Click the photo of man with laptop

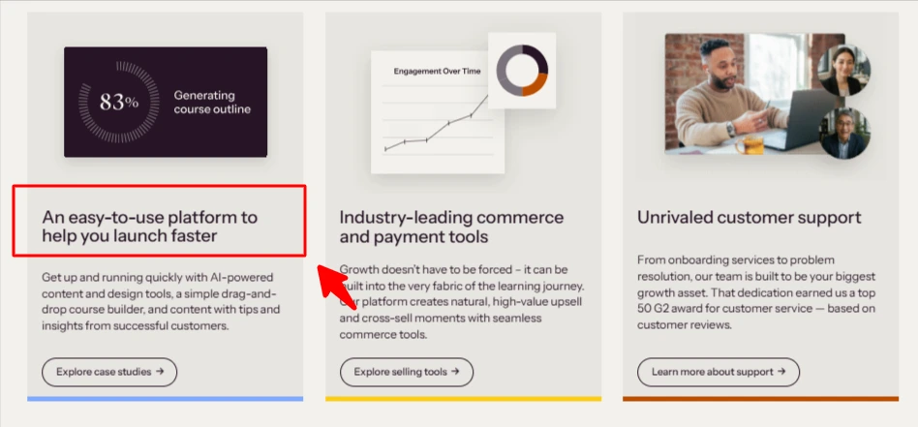click(754, 94)
